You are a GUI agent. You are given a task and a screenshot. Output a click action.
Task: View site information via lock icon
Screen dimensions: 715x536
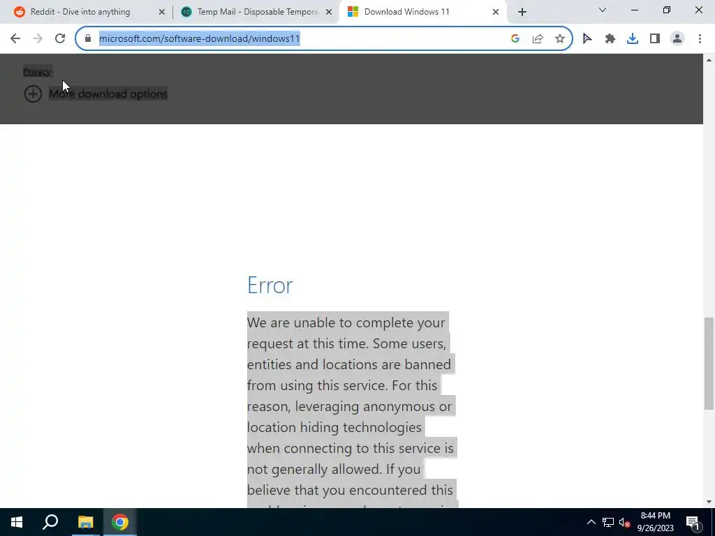(88, 39)
